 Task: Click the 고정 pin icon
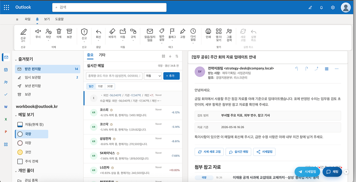click(183, 31)
